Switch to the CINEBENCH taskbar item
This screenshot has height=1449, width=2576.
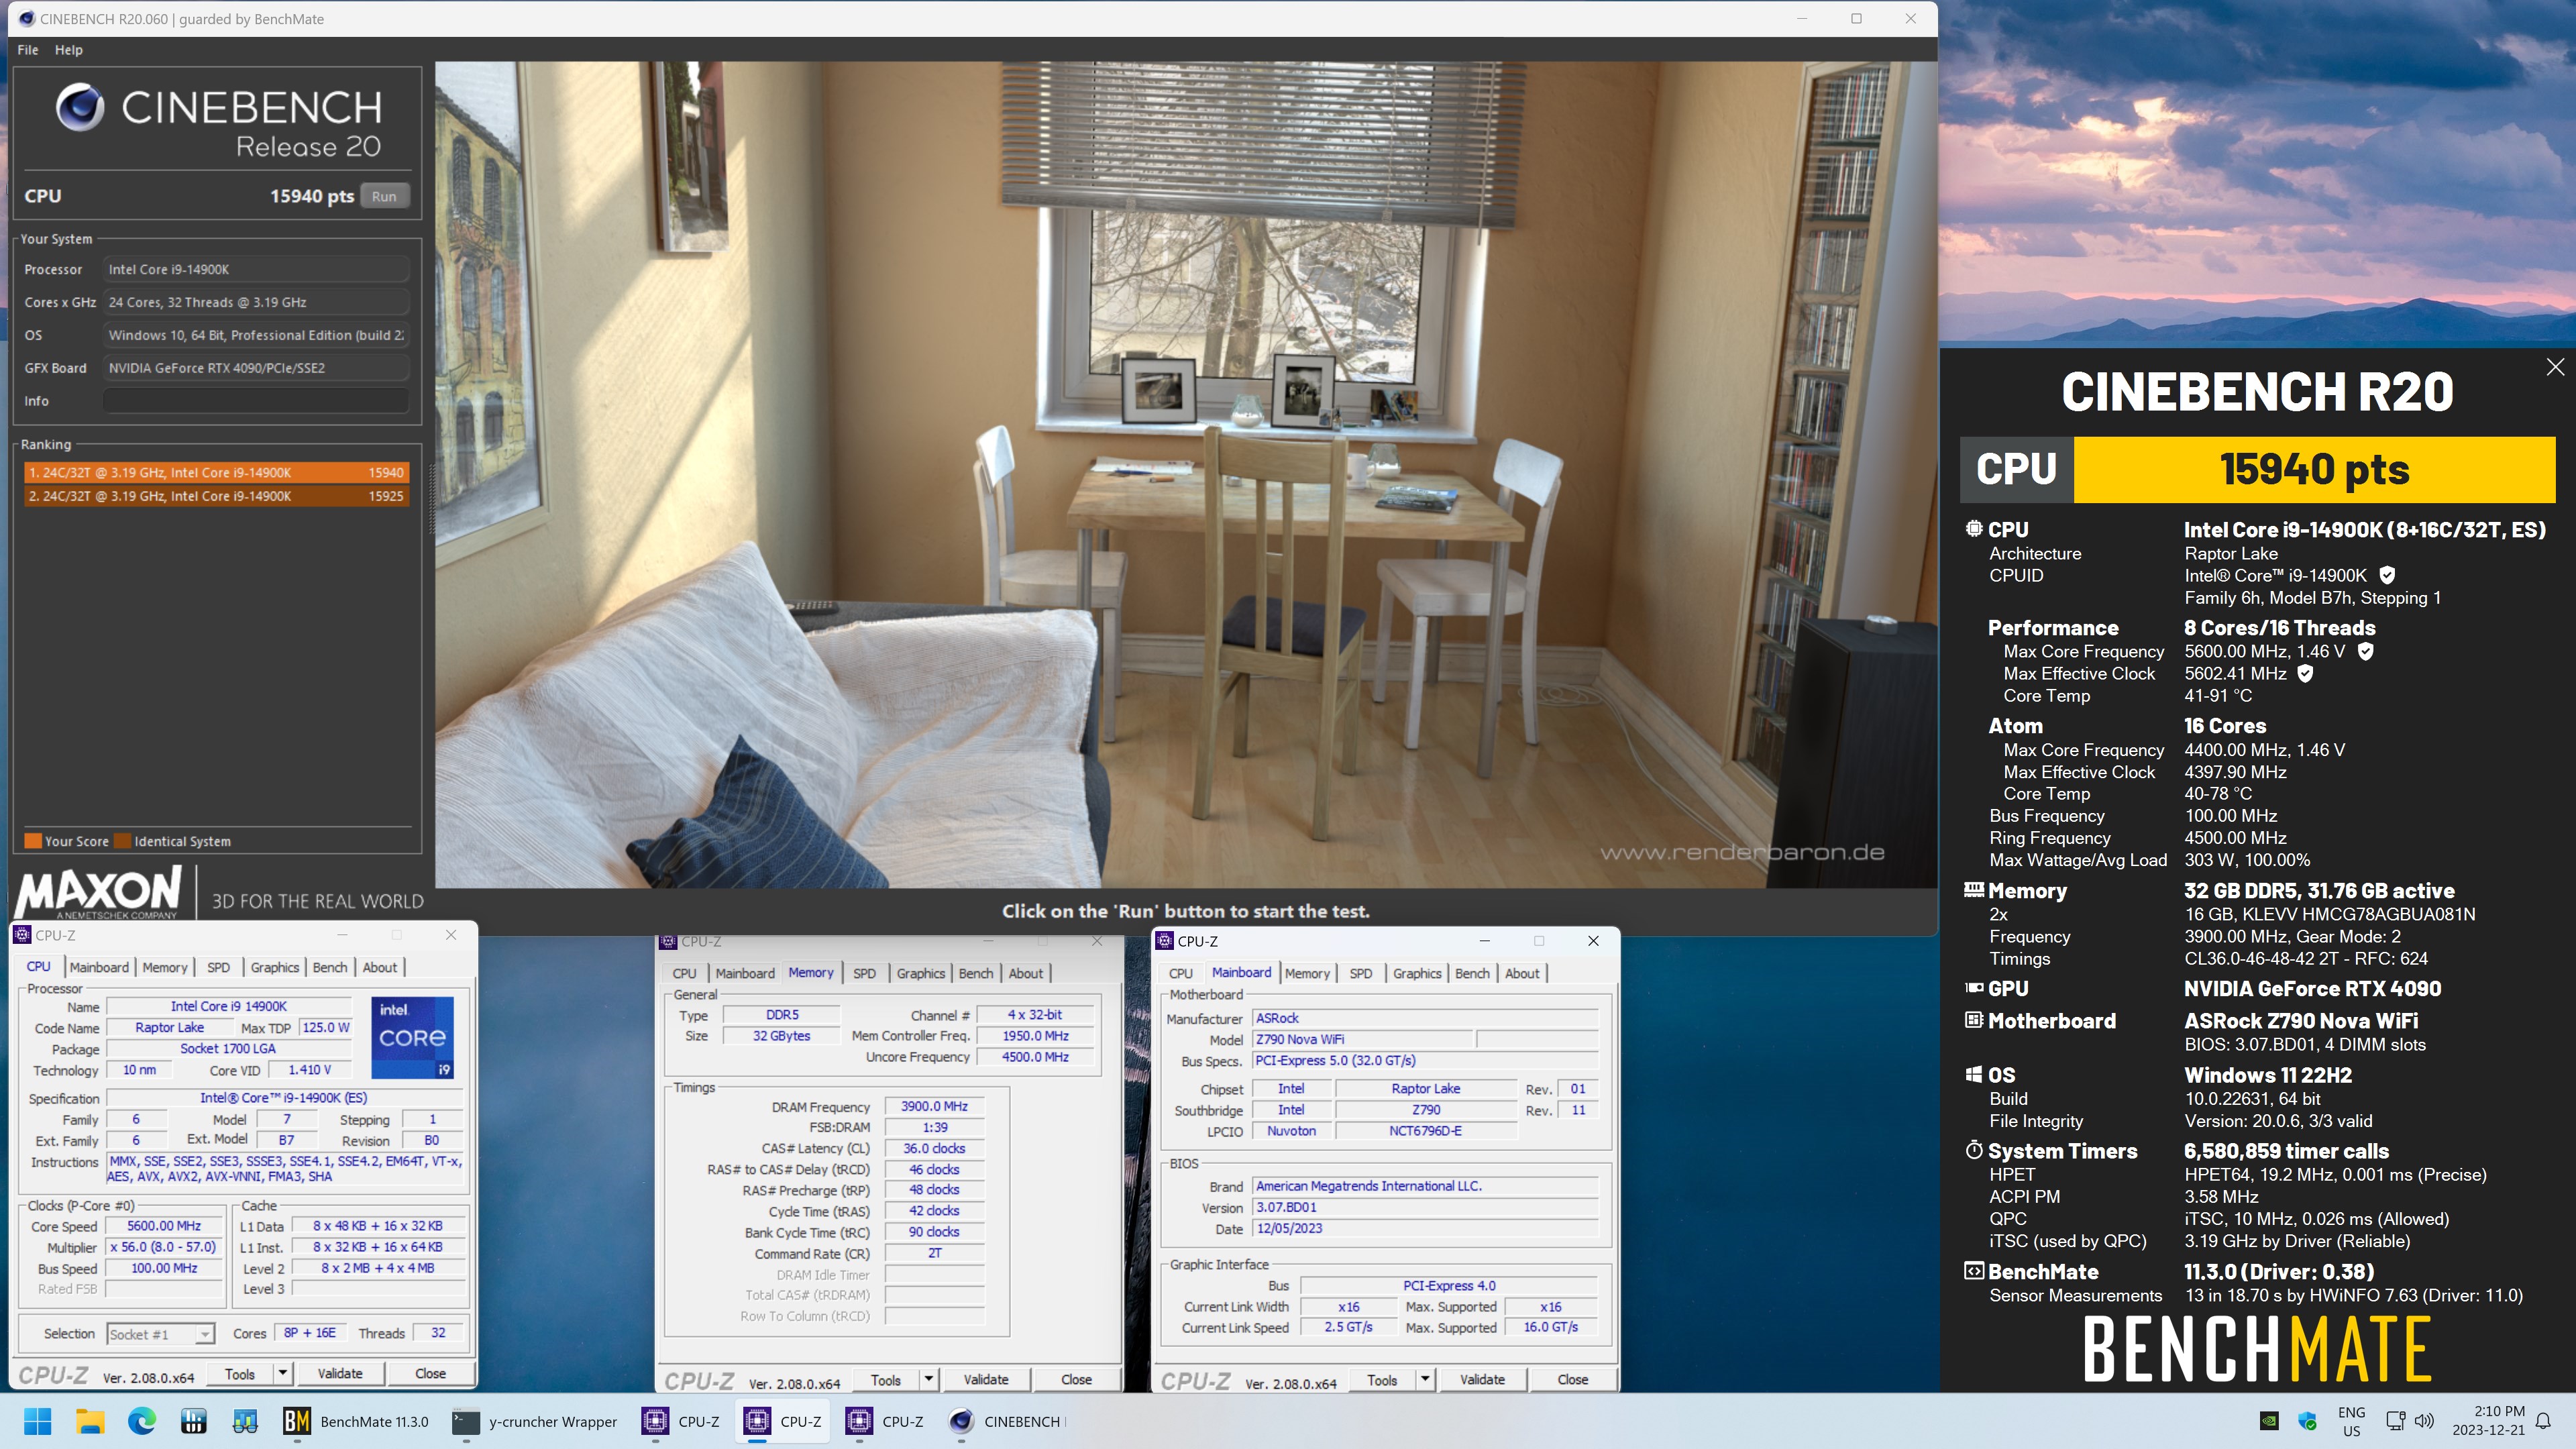[1006, 1421]
